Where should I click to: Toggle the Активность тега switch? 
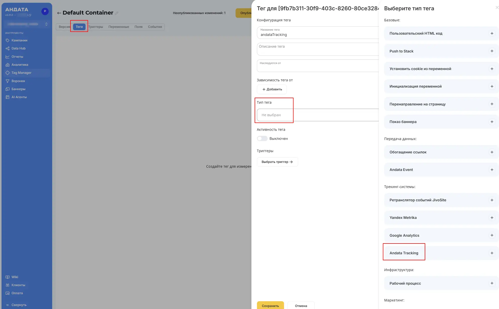tap(262, 139)
